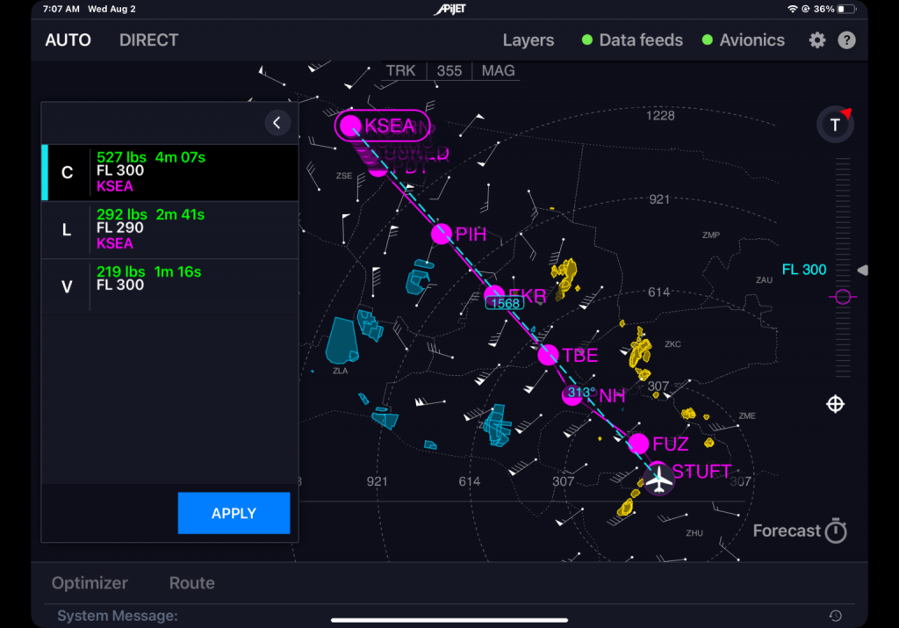Select option C with 527 lbs savings

click(x=169, y=172)
